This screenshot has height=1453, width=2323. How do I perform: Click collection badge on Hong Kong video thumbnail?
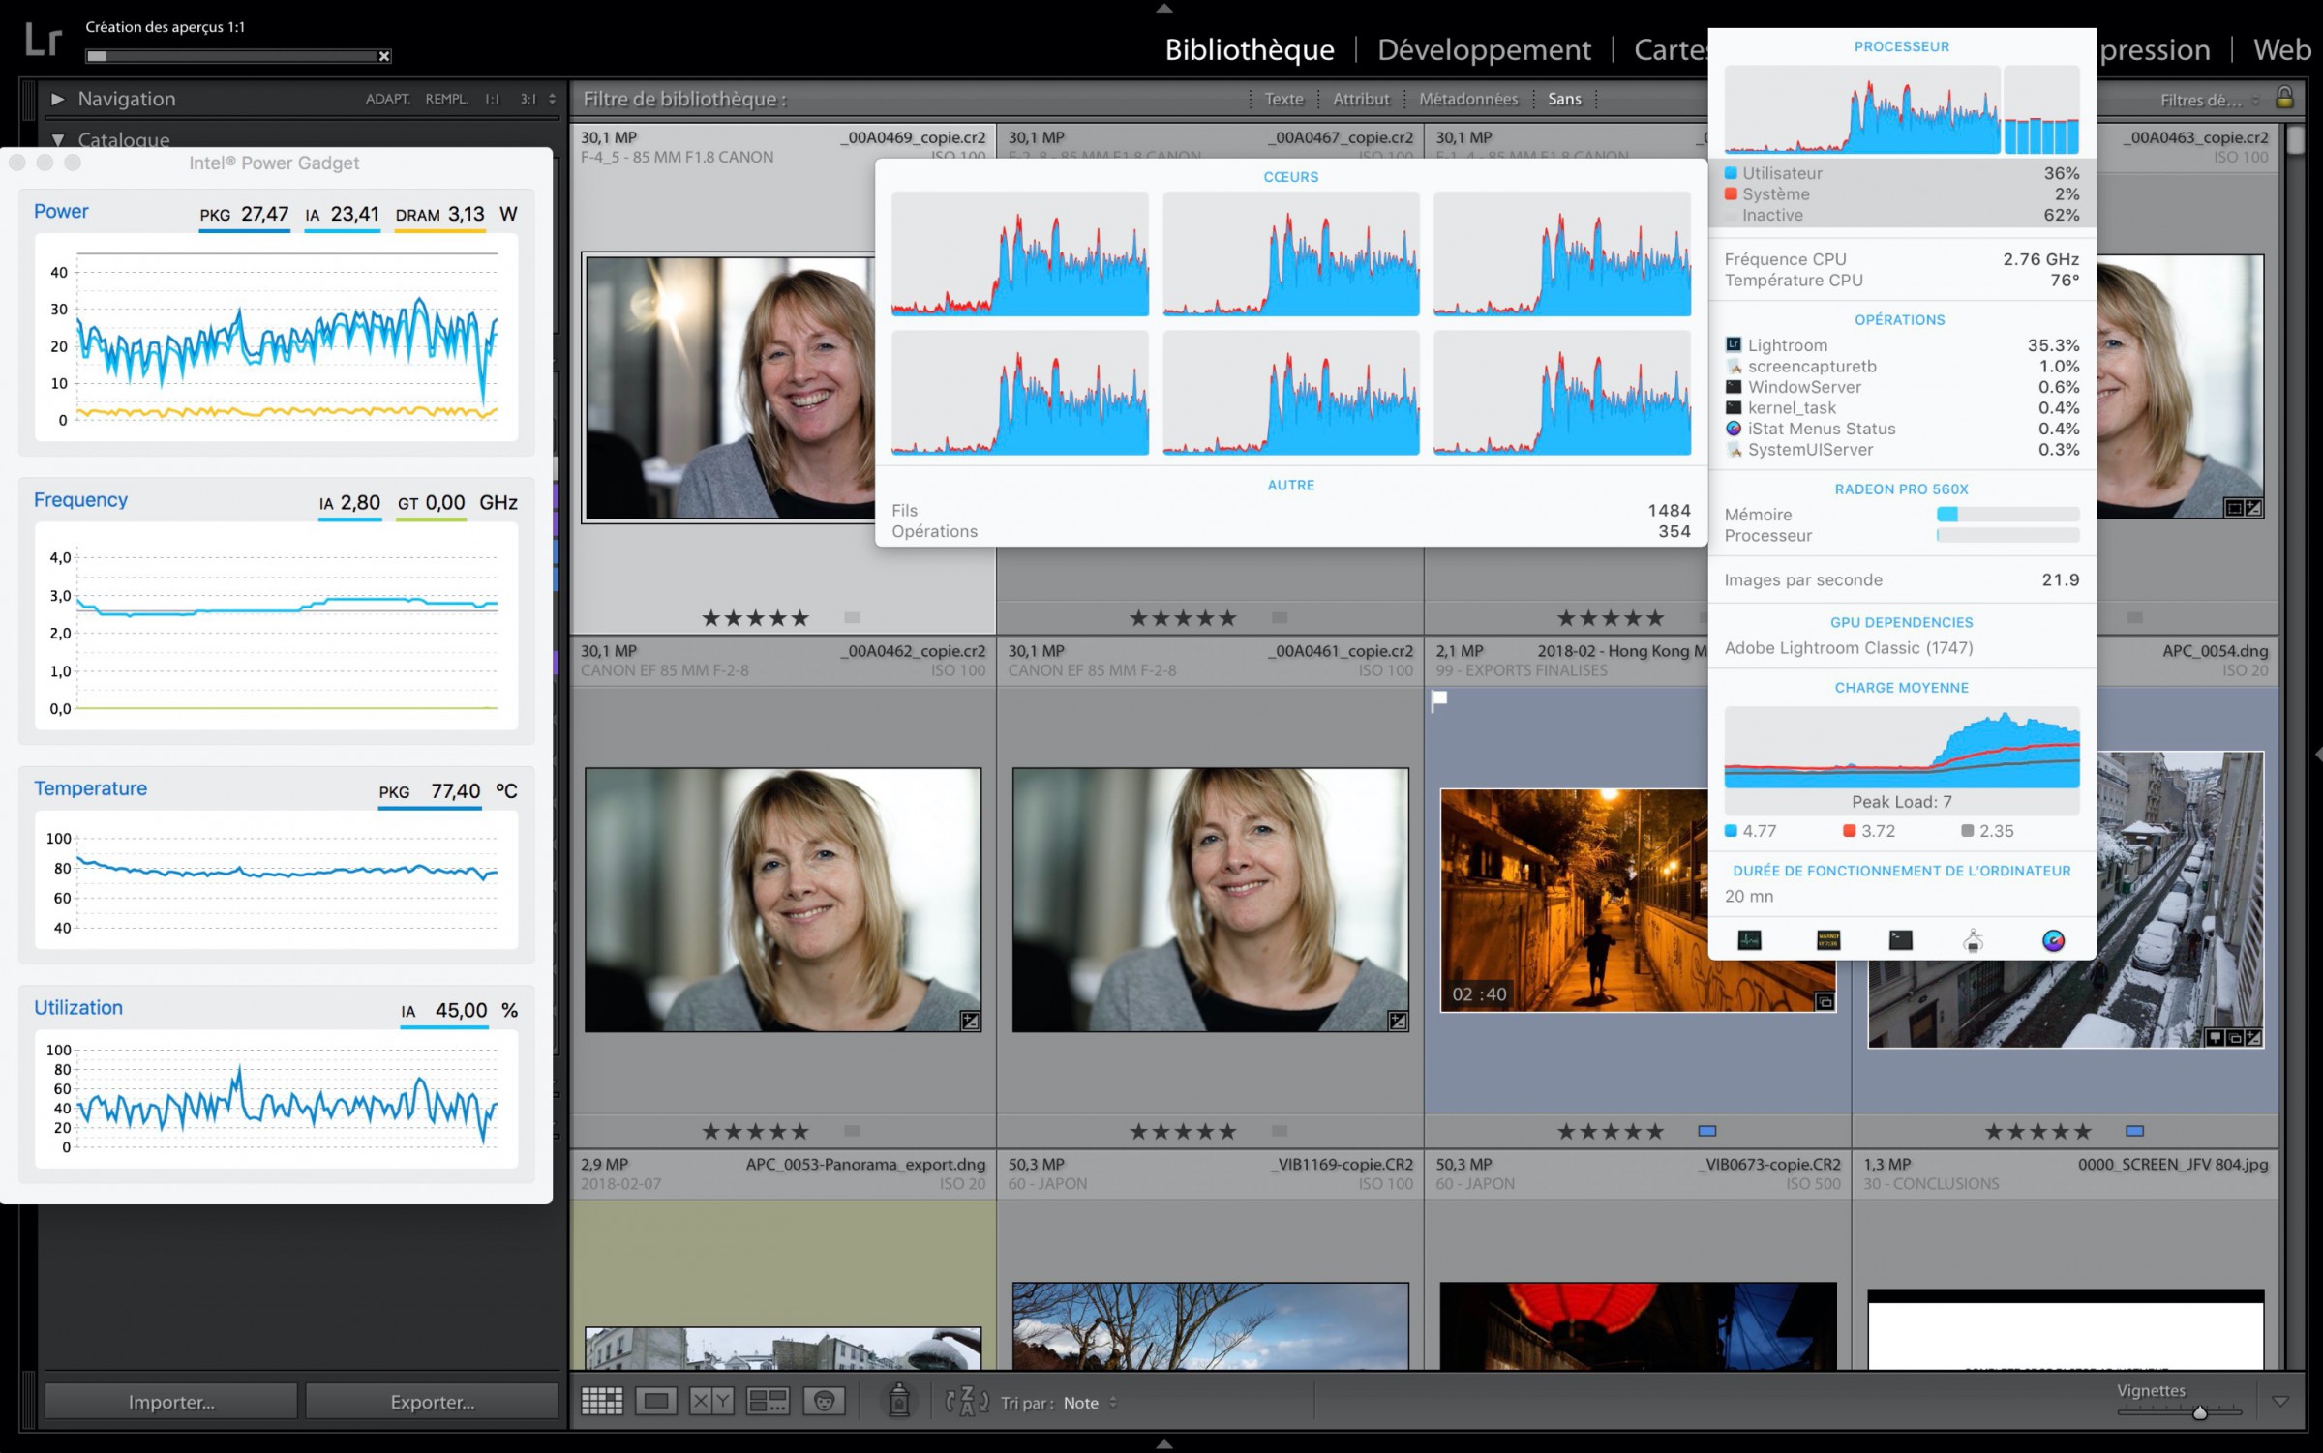[1825, 1001]
